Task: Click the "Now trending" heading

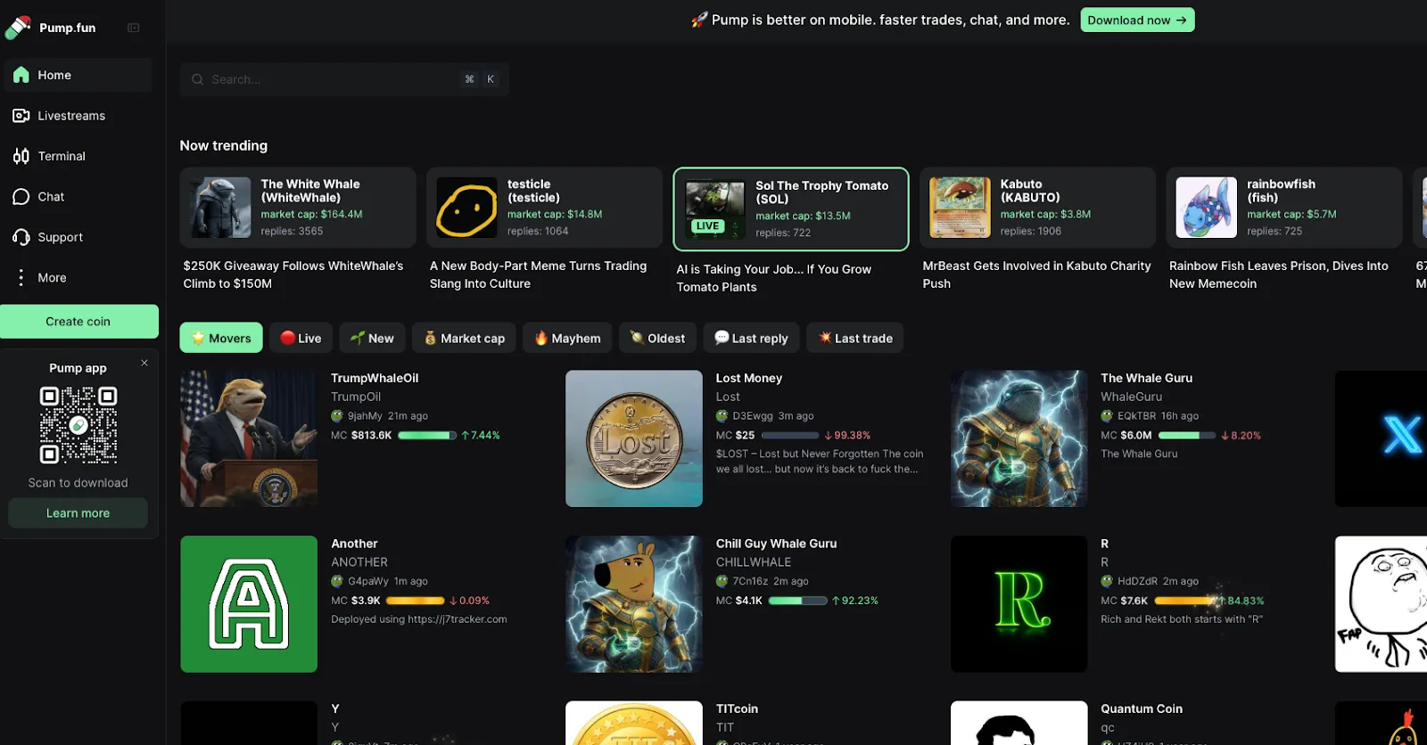Action: (x=224, y=145)
